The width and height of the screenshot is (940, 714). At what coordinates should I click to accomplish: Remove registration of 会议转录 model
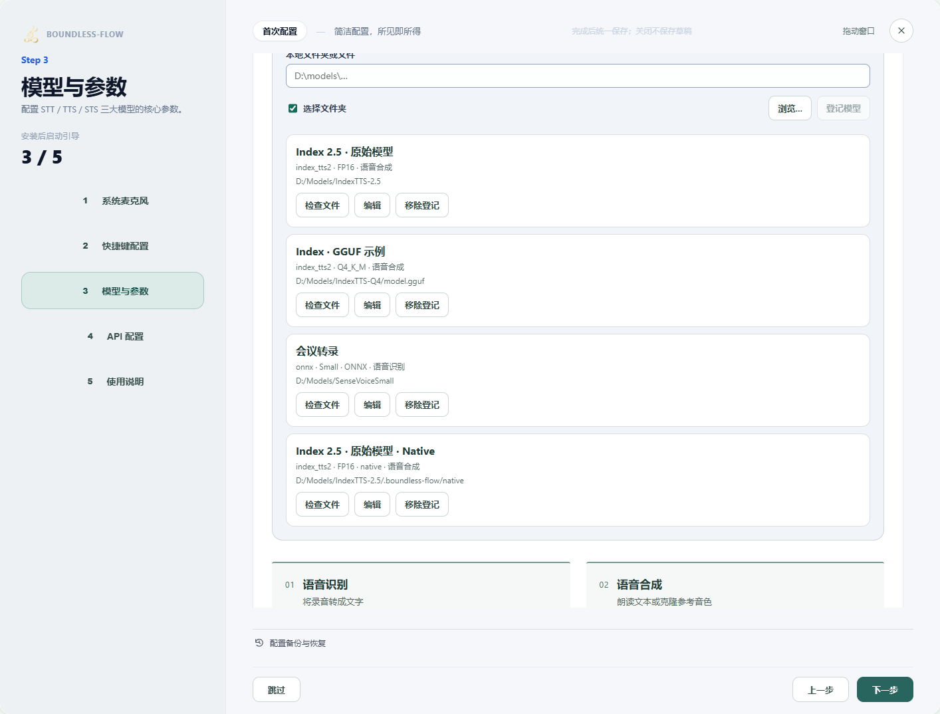point(422,405)
